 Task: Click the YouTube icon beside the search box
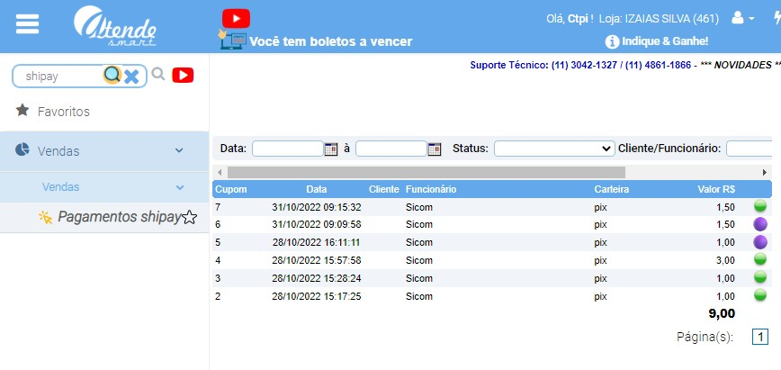pyautogui.click(x=183, y=76)
